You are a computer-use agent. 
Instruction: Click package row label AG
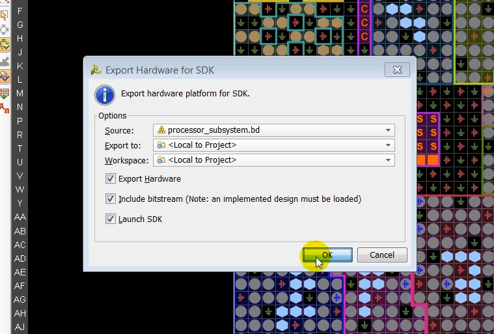[x=20, y=299]
